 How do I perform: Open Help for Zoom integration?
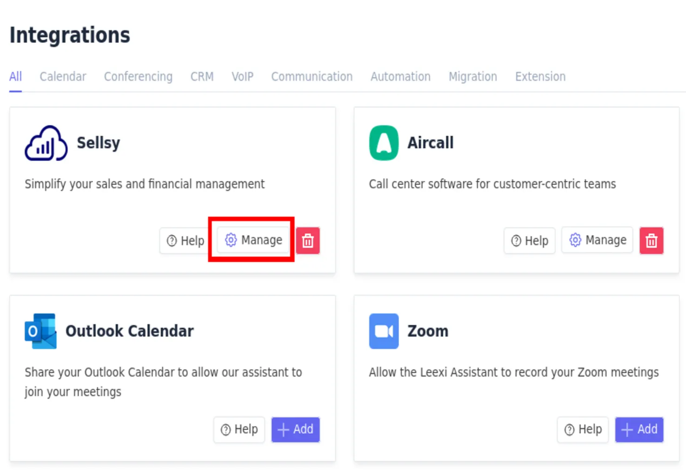pos(583,430)
